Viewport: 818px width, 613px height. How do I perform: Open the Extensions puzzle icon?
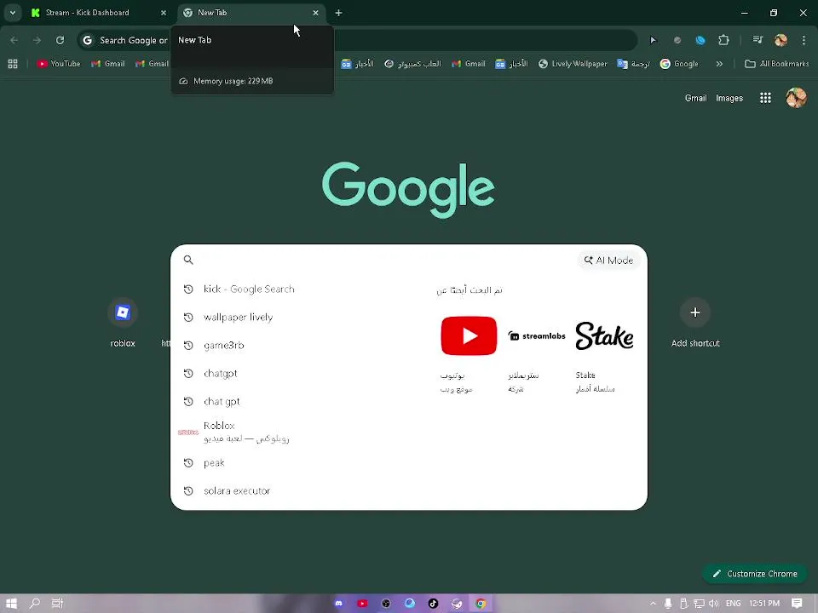pyautogui.click(x=723, y=40)
